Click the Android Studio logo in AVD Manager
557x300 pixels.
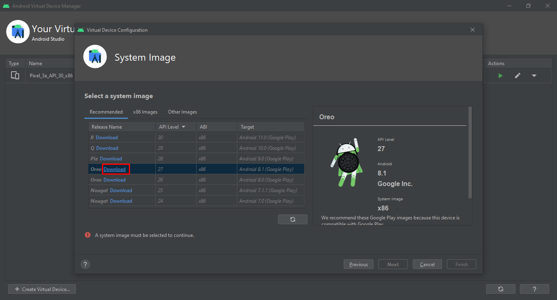(18, 31)
